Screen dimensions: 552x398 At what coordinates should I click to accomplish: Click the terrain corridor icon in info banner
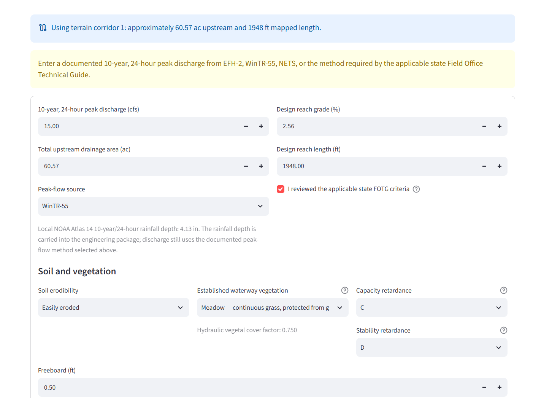tap(43, 28)
